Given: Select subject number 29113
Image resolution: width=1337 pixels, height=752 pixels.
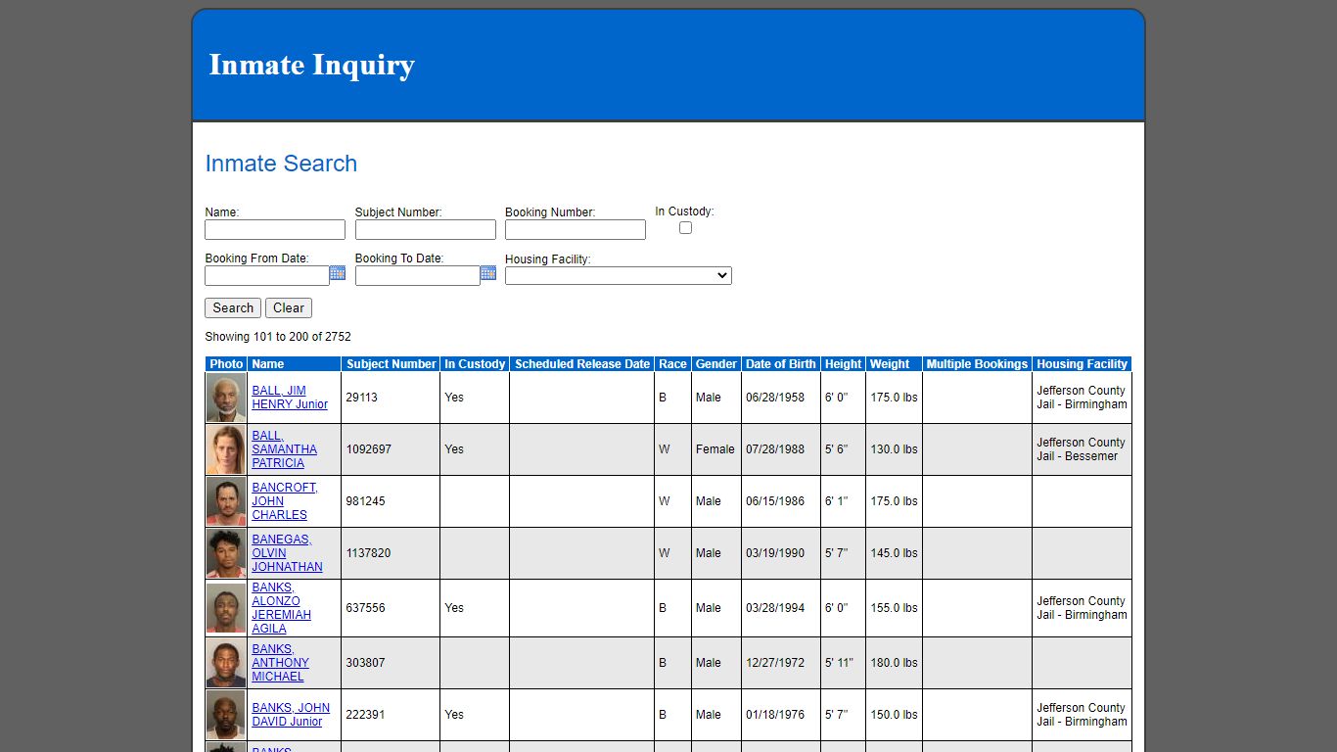Looking at the screenshot, I should (361, 398).
